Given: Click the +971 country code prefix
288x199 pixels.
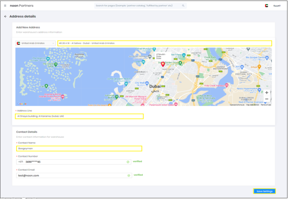Looking at the screenshot, I should tap(21, 162).
